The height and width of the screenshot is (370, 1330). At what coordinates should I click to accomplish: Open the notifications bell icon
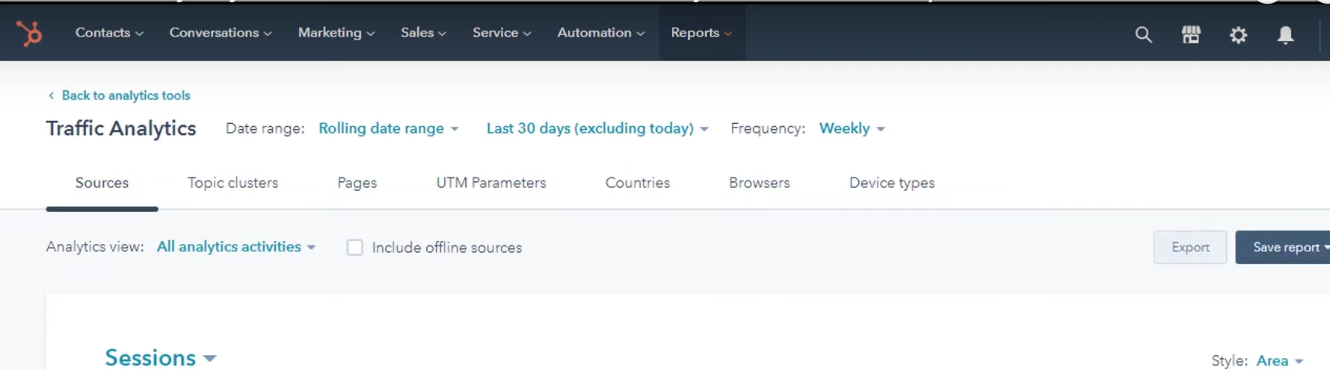tap(1285, 34)
